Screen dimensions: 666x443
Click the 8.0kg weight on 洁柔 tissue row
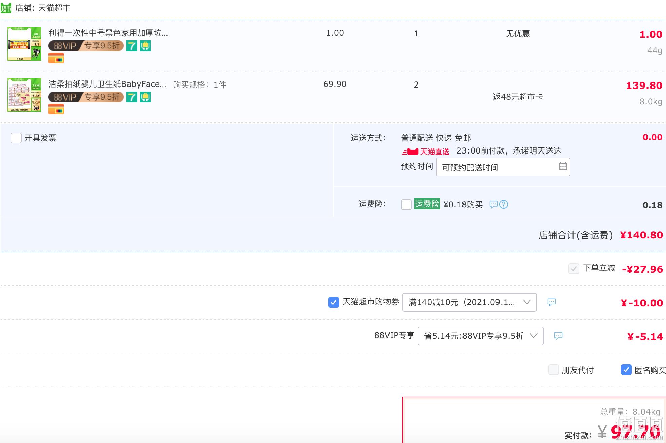(x=651, y=102)
